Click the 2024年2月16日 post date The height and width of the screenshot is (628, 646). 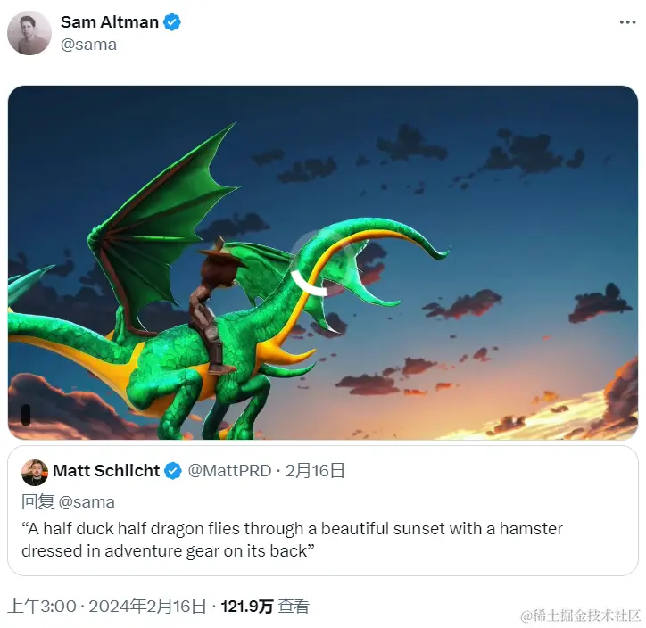147,607
